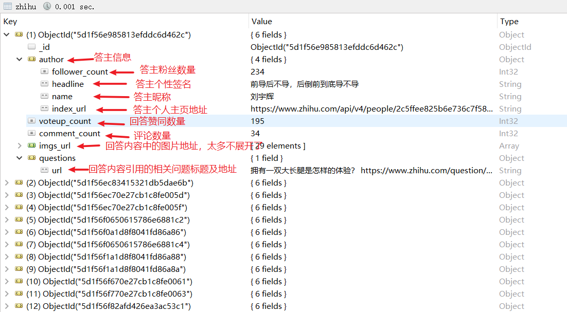567x312 pixels.
Task: Expand document (10) ObjectId row
Action: click(7, 281)
